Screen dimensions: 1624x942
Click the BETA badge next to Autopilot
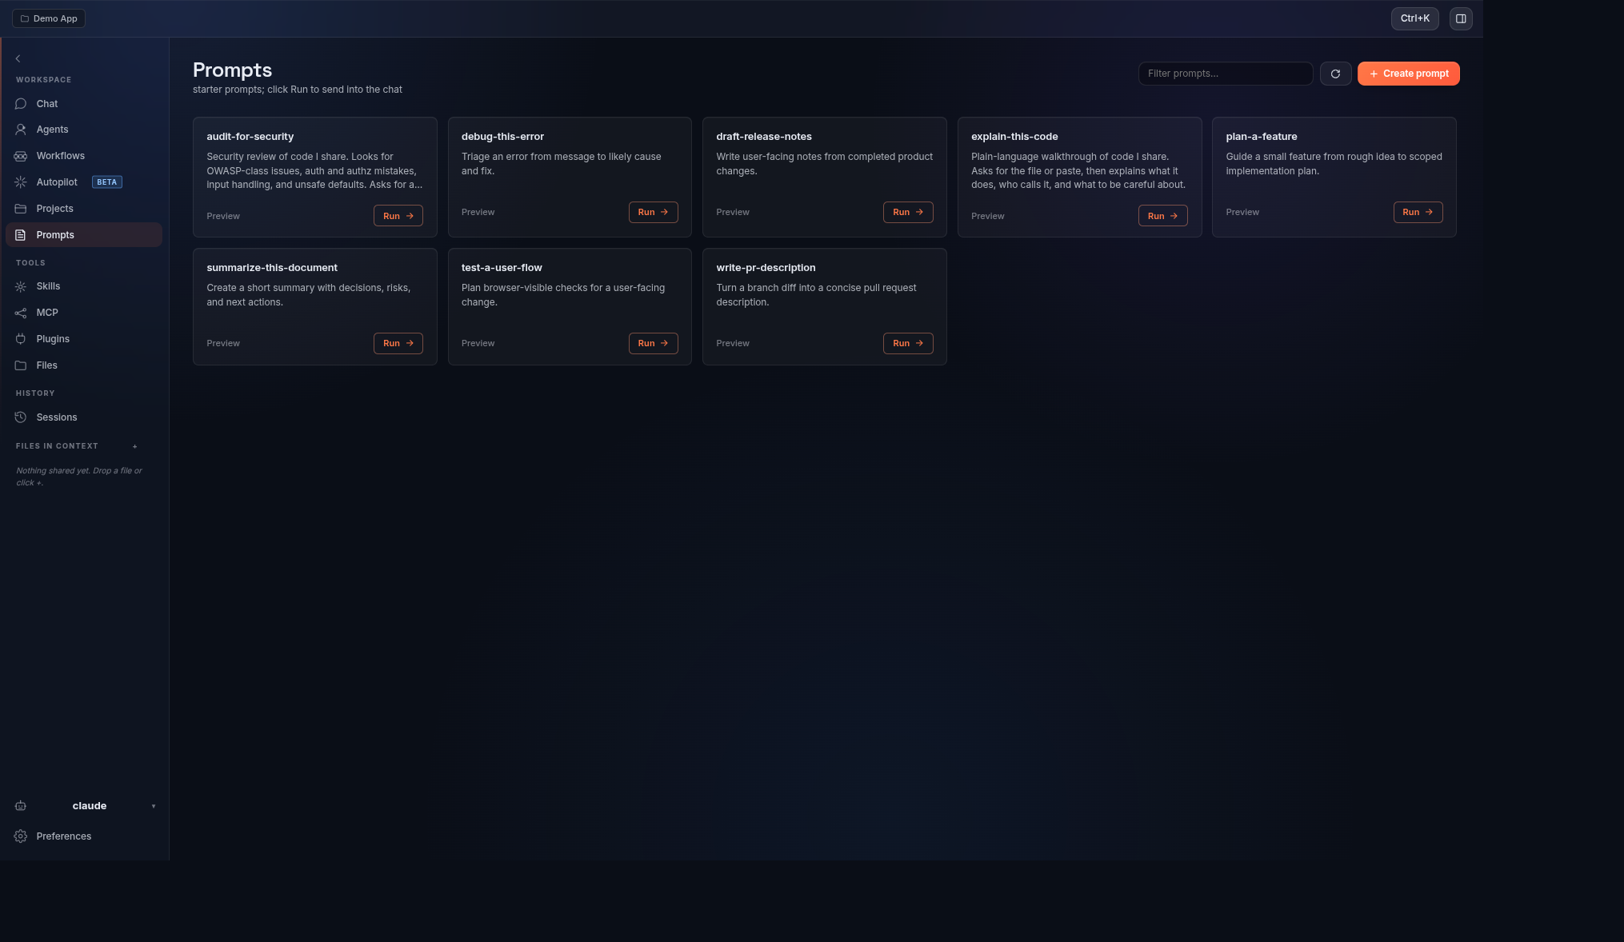(107, 182)
